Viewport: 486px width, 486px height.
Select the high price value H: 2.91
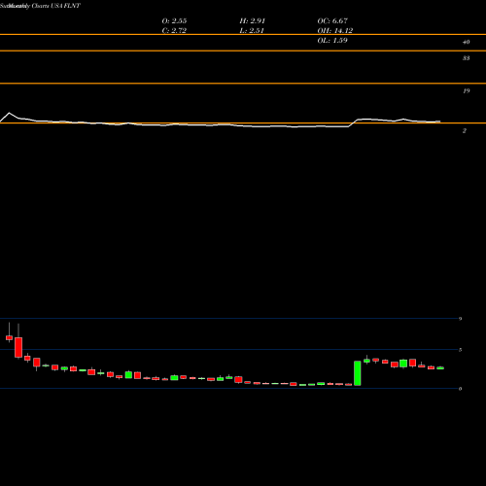pyautogui.click(x=253, y=20)
